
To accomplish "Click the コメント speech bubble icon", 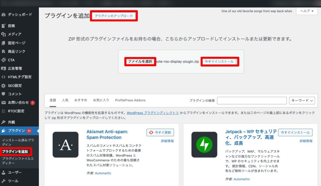I will 3,94.
